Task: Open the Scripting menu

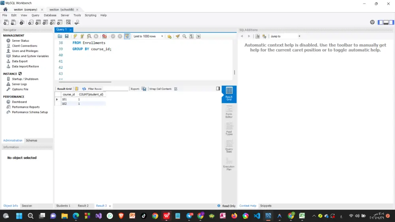Action: point(90,15)
